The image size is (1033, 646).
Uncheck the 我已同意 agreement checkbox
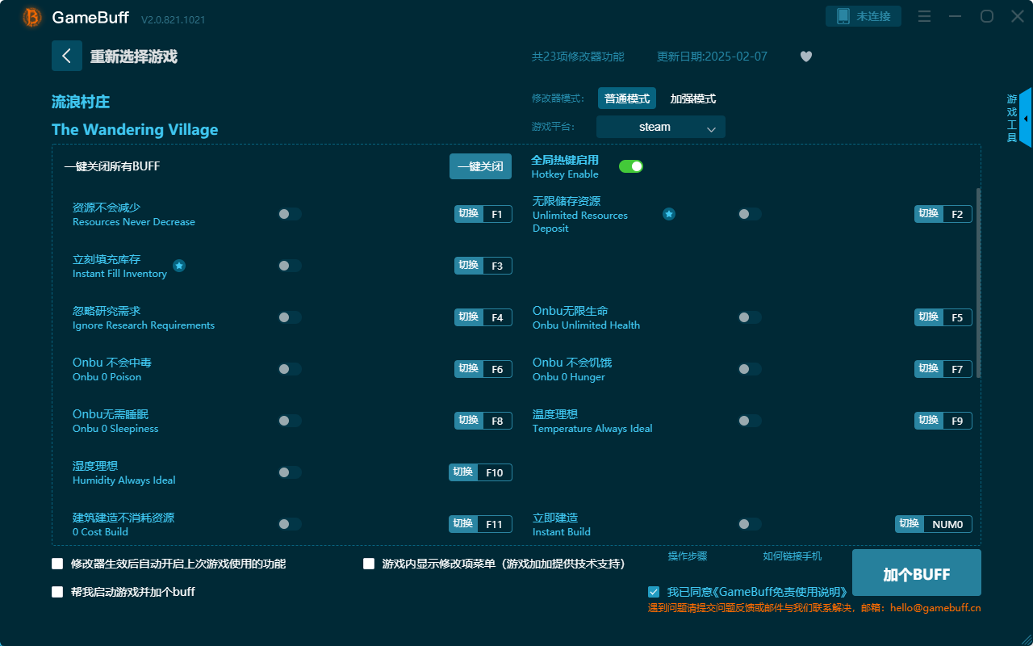coord(654,592)
